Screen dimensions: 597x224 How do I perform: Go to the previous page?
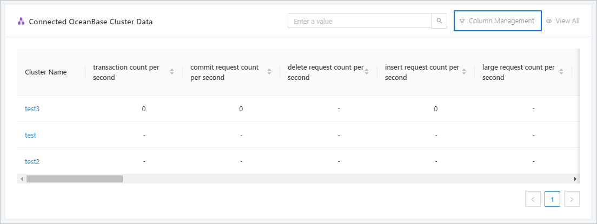click(533, 199)
